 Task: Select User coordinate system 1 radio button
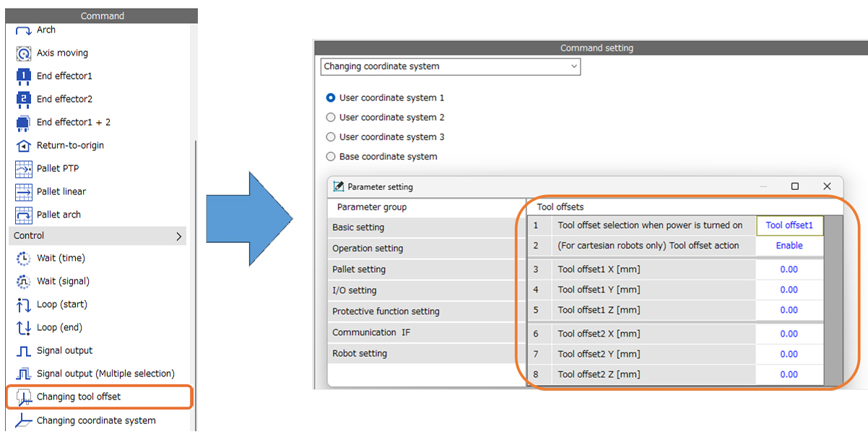[x=331, y=98]
